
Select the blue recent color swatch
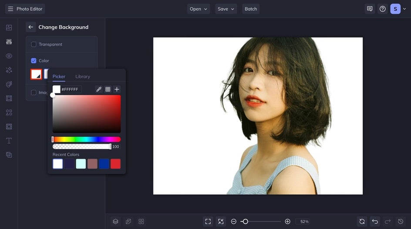pos(104,164)
